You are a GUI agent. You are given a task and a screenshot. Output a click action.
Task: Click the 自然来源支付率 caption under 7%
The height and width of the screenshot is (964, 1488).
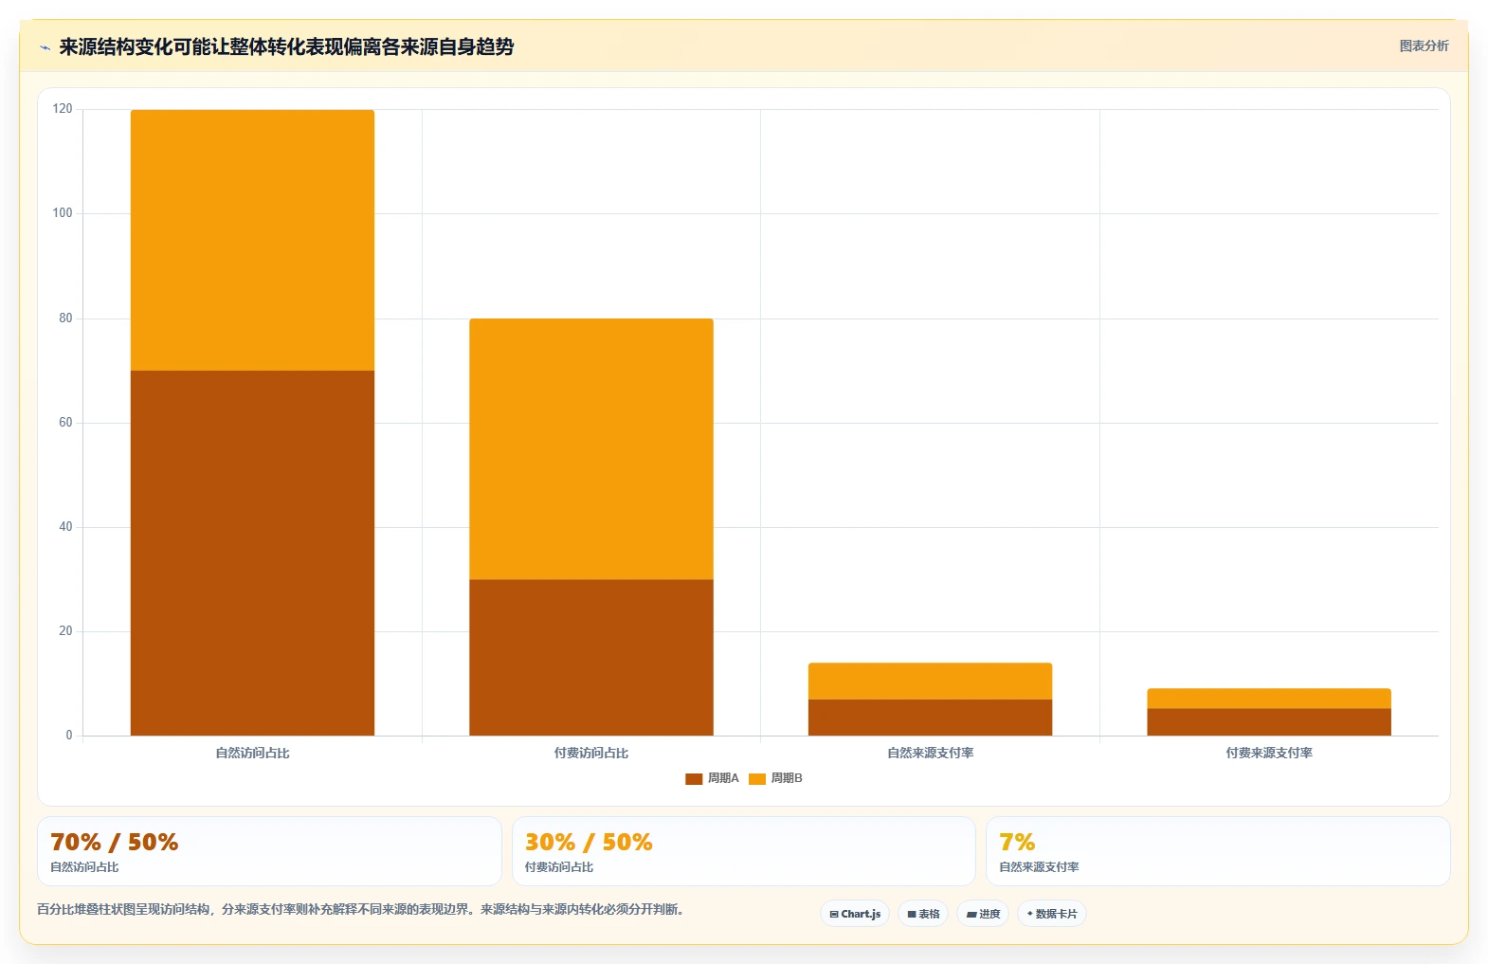1039,867
